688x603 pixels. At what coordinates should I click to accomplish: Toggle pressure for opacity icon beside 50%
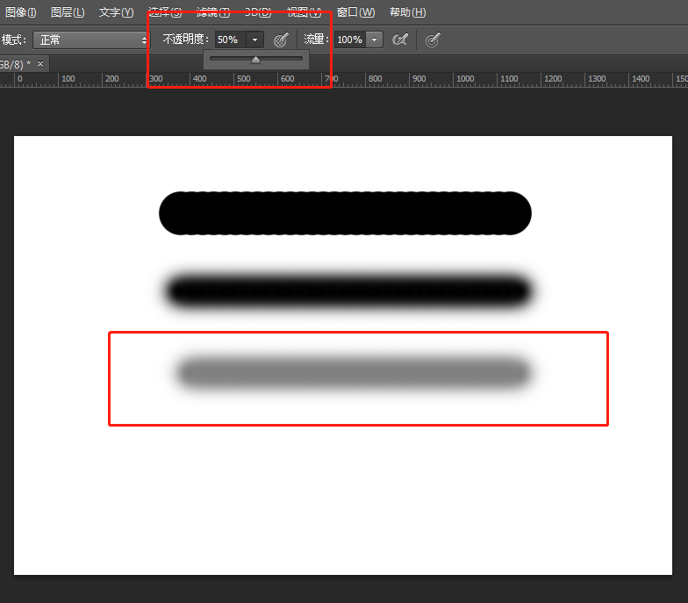(281, 40)
